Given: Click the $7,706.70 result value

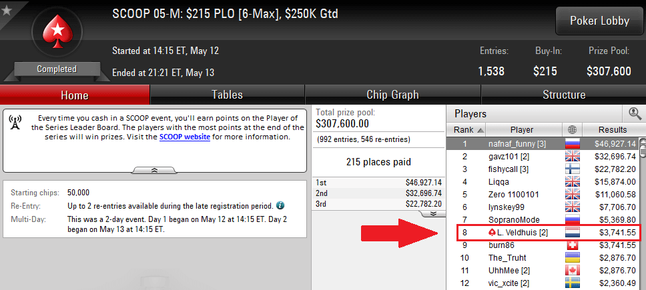Looking at the screenshot, I should tap(617, 207).
